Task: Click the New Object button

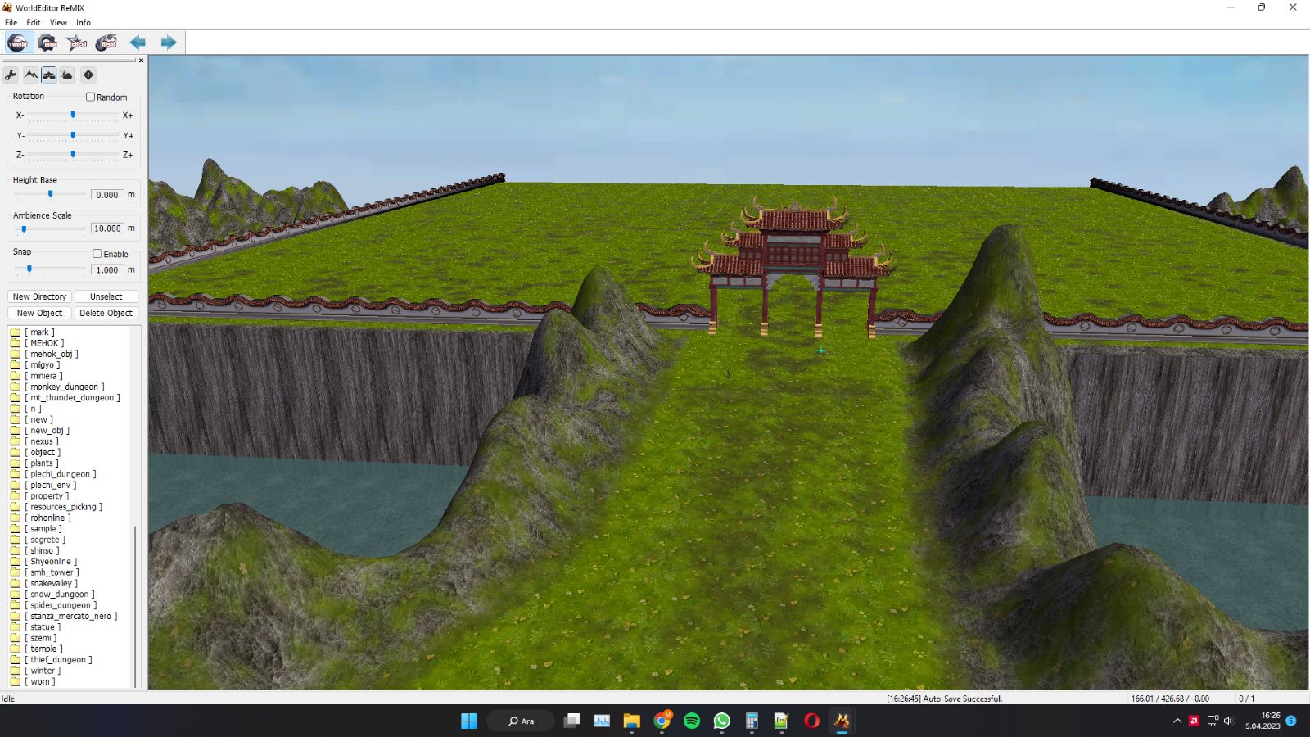Action: (39, 313)
